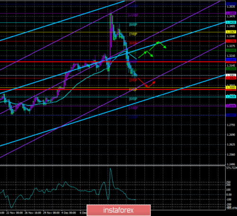The image size is (237, 216).
Task: Click the indicator scale value 250
Action: pos(228,182)
